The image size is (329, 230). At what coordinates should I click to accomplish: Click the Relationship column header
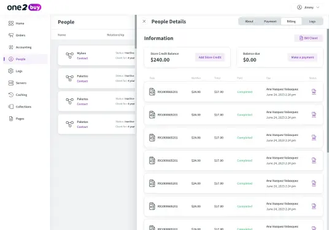pos(115,35)
